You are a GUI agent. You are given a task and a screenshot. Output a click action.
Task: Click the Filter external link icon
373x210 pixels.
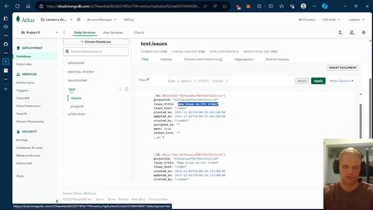pyautogui.click(x=148, y=79)
